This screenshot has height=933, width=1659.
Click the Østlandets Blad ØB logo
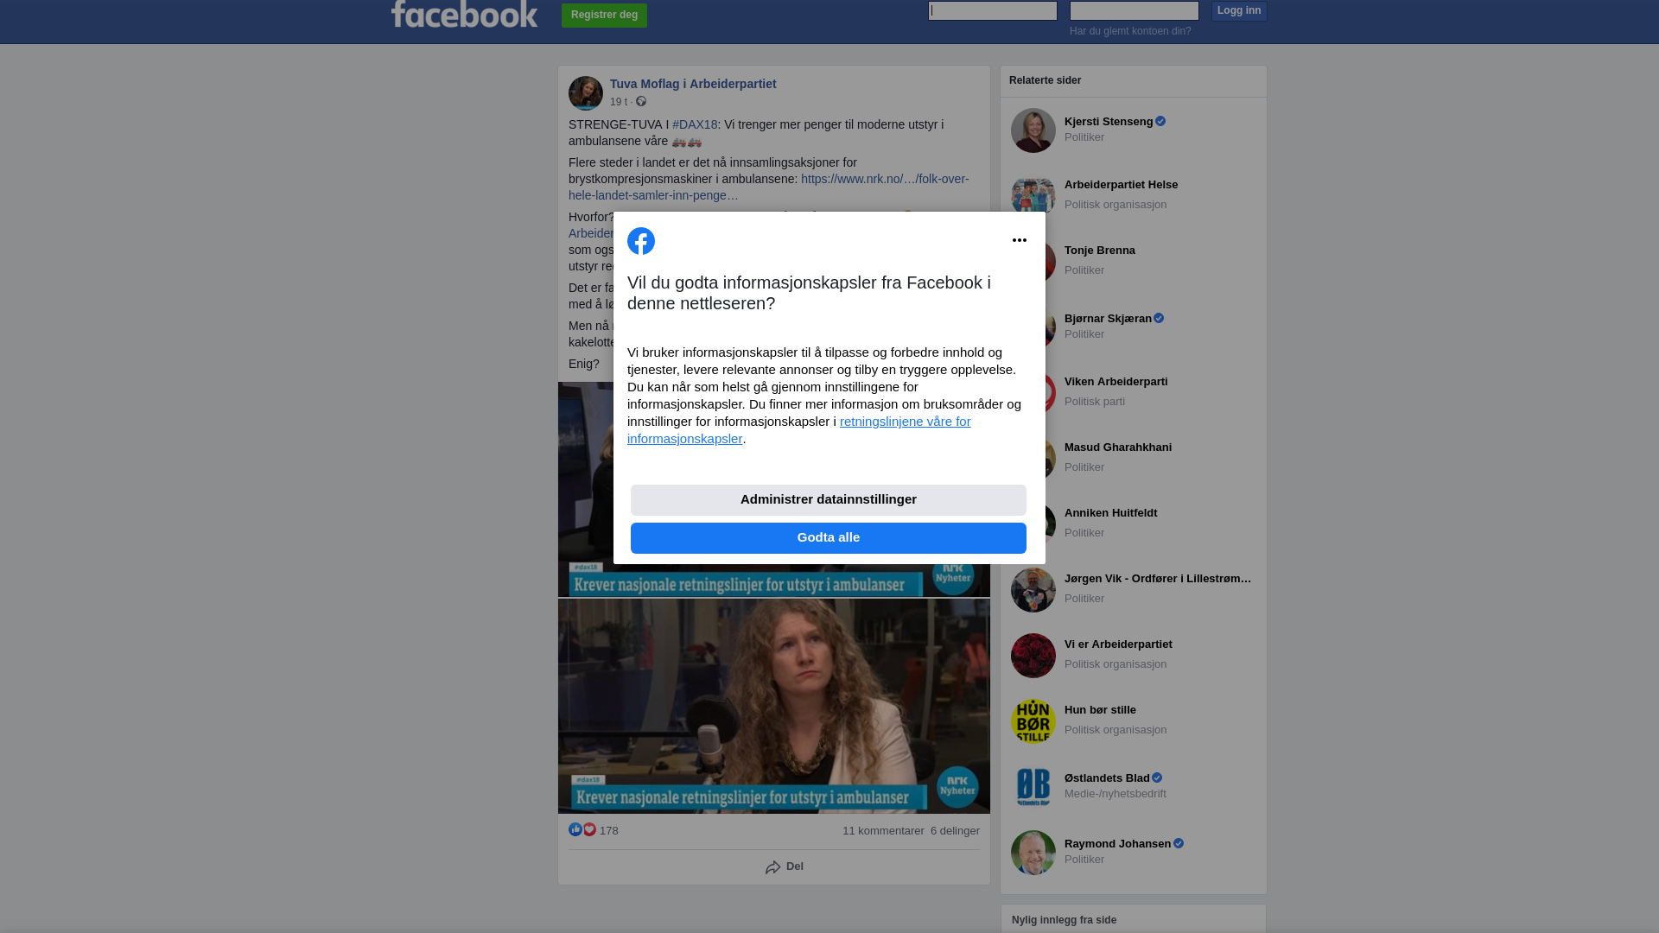[x=1033, y=787]
